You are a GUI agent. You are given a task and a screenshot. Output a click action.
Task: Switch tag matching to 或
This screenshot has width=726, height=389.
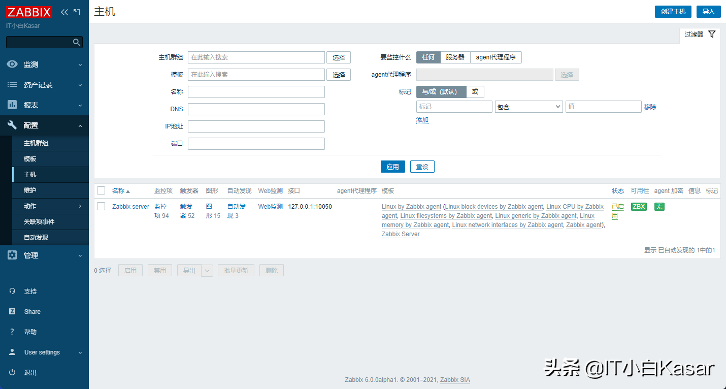click(475, 92)
